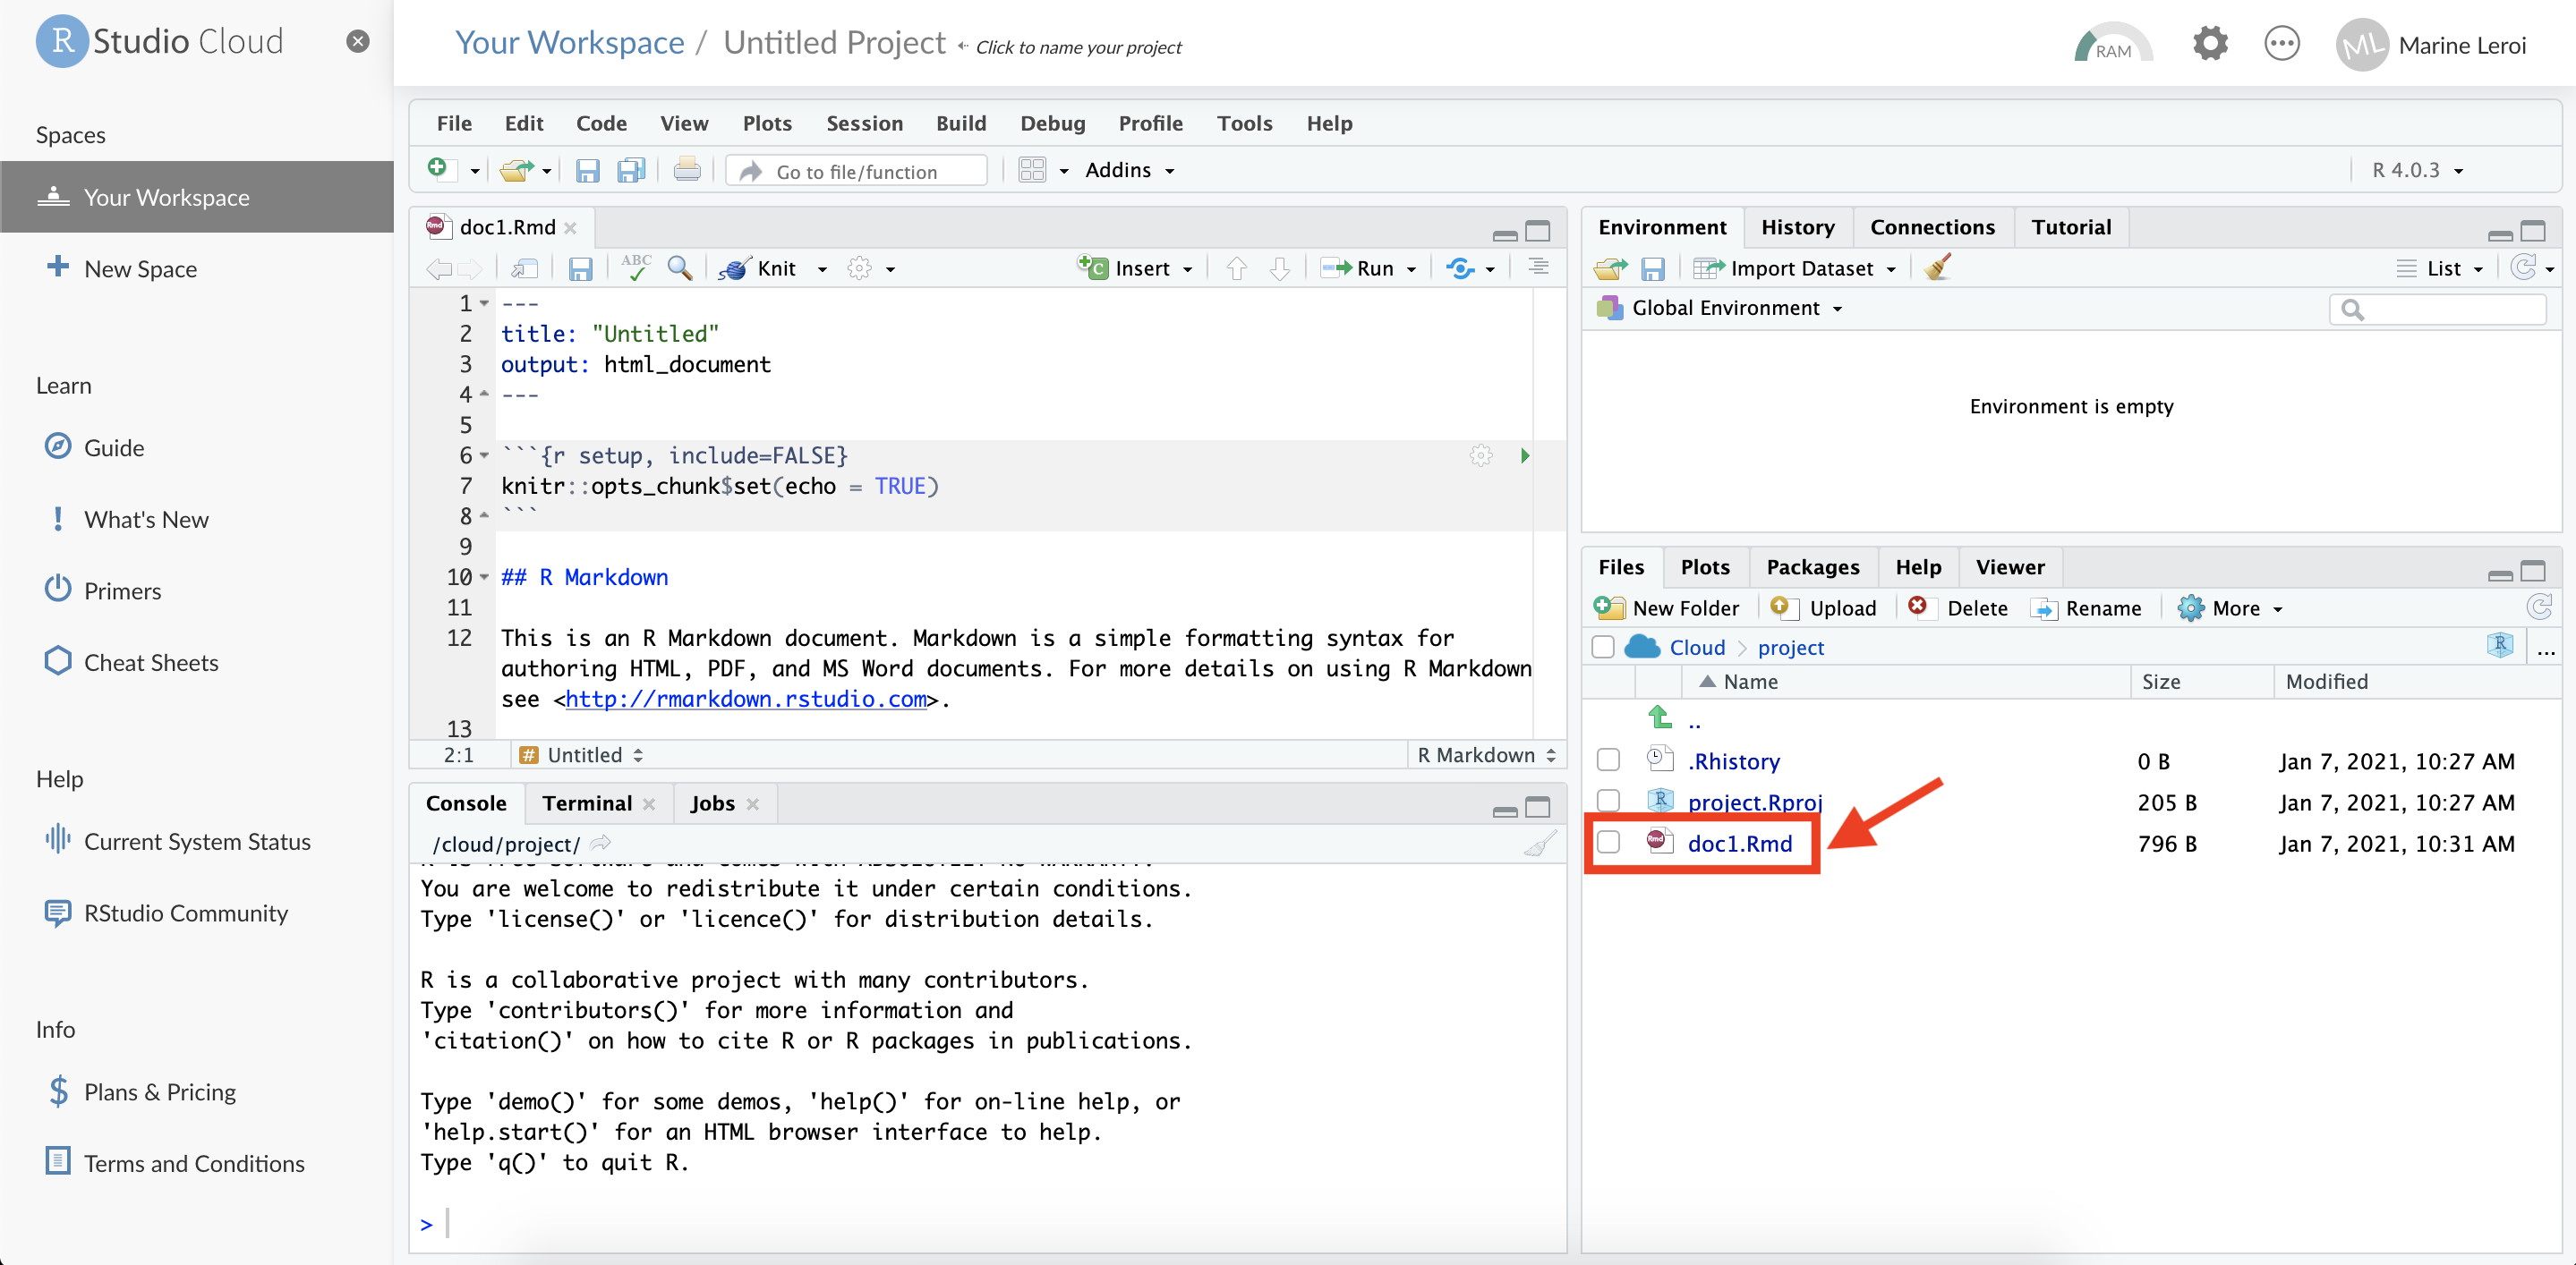Click the print icon in main toolbar
2576x1265 pixels.
click(687, 170)
